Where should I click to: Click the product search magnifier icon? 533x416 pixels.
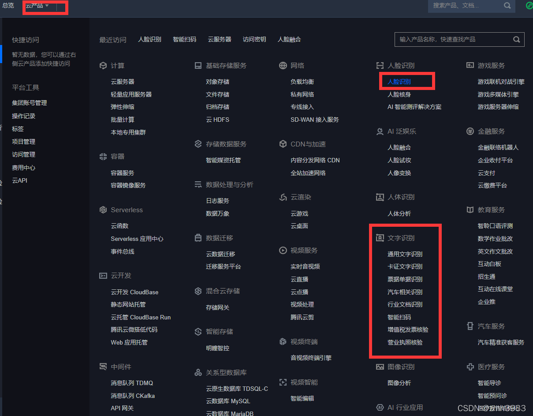tap(517, 39)
